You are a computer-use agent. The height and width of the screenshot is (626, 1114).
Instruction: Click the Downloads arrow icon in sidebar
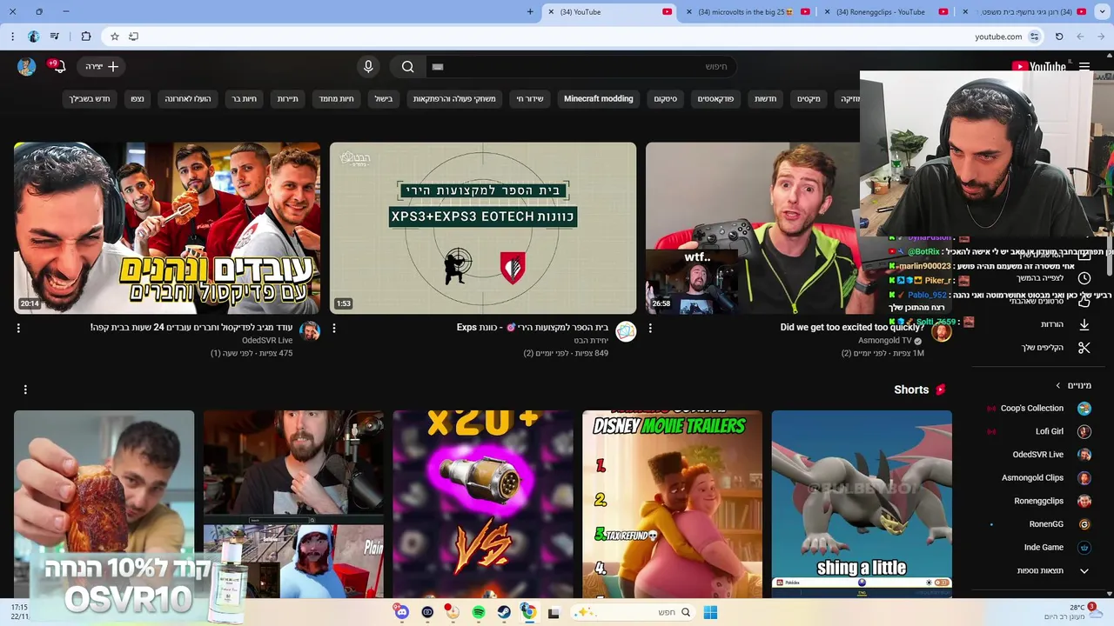(1084, 324)
